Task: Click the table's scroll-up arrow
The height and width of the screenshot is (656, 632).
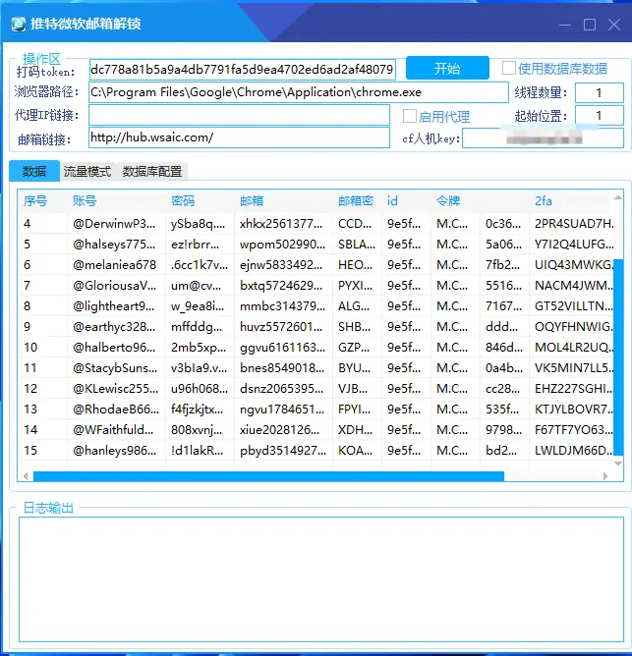Action: click(x=618, y=197)
